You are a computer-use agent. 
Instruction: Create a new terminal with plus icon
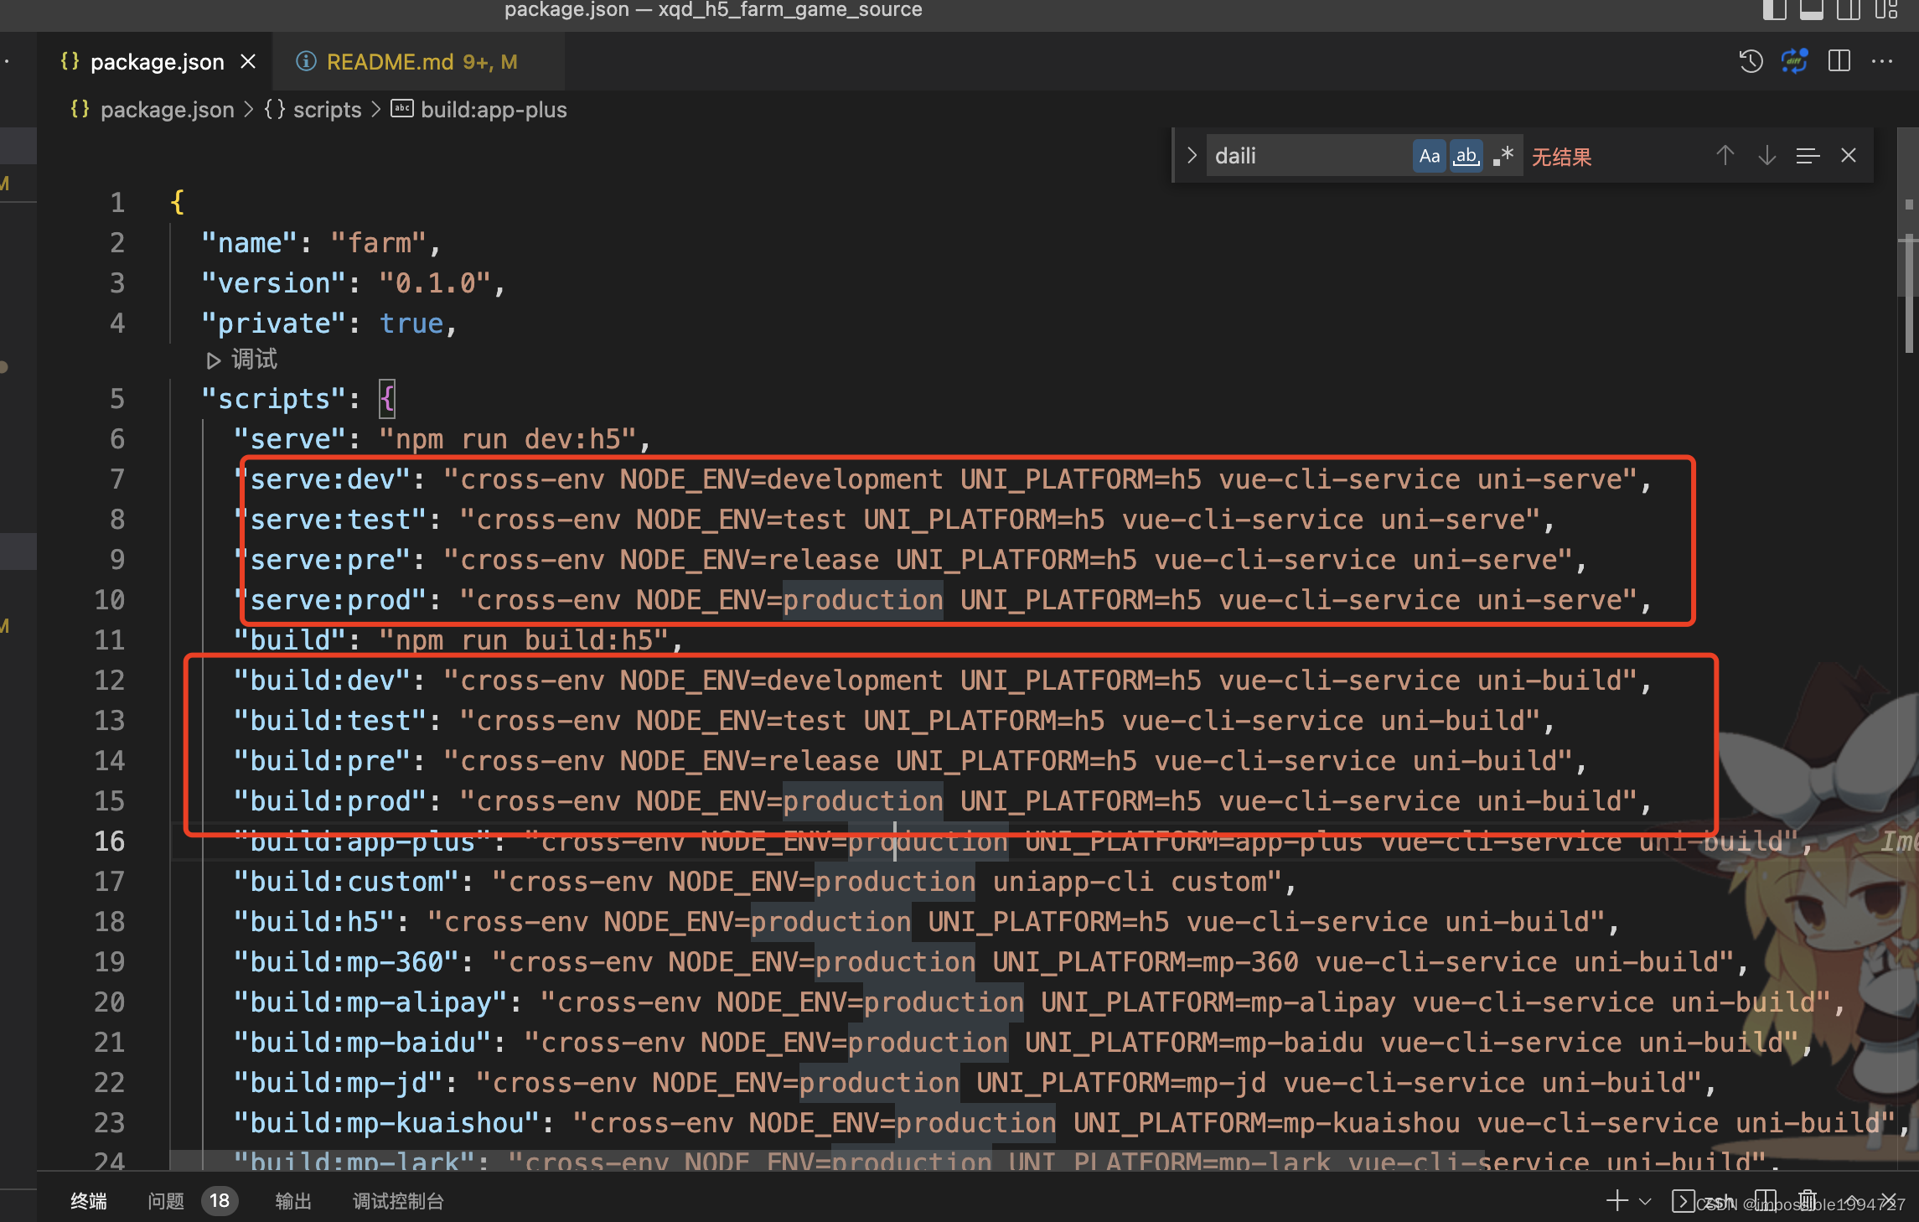pyautogui.click(x=1616, y=1200)
